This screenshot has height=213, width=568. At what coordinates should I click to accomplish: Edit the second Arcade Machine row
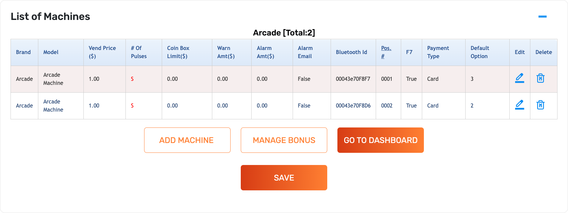pos(520,105)
